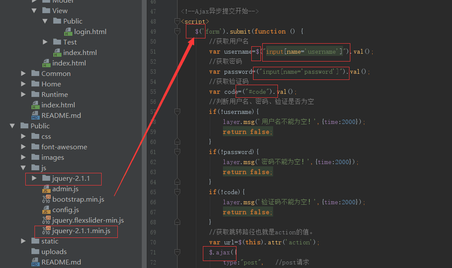Click the Markdown icon of bottom README.md
The height and width of the screenshot is (268, 452).
tap(35, 262)
